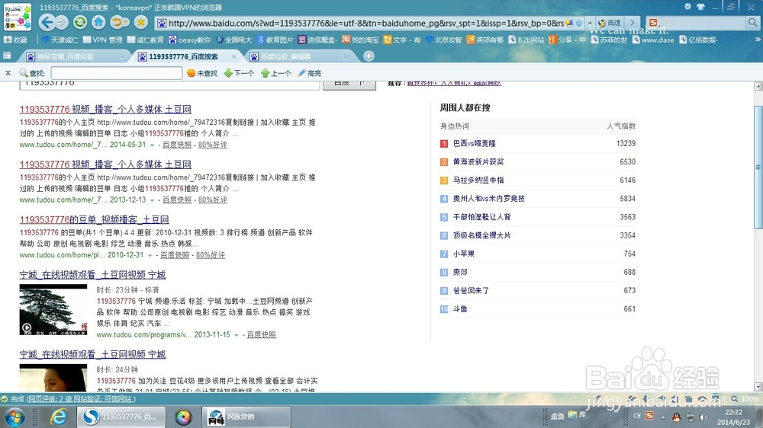The image size is (763, 428).
Task: Open 百度快照 for the 2010-12-31 result
Action: pos(175,255)
